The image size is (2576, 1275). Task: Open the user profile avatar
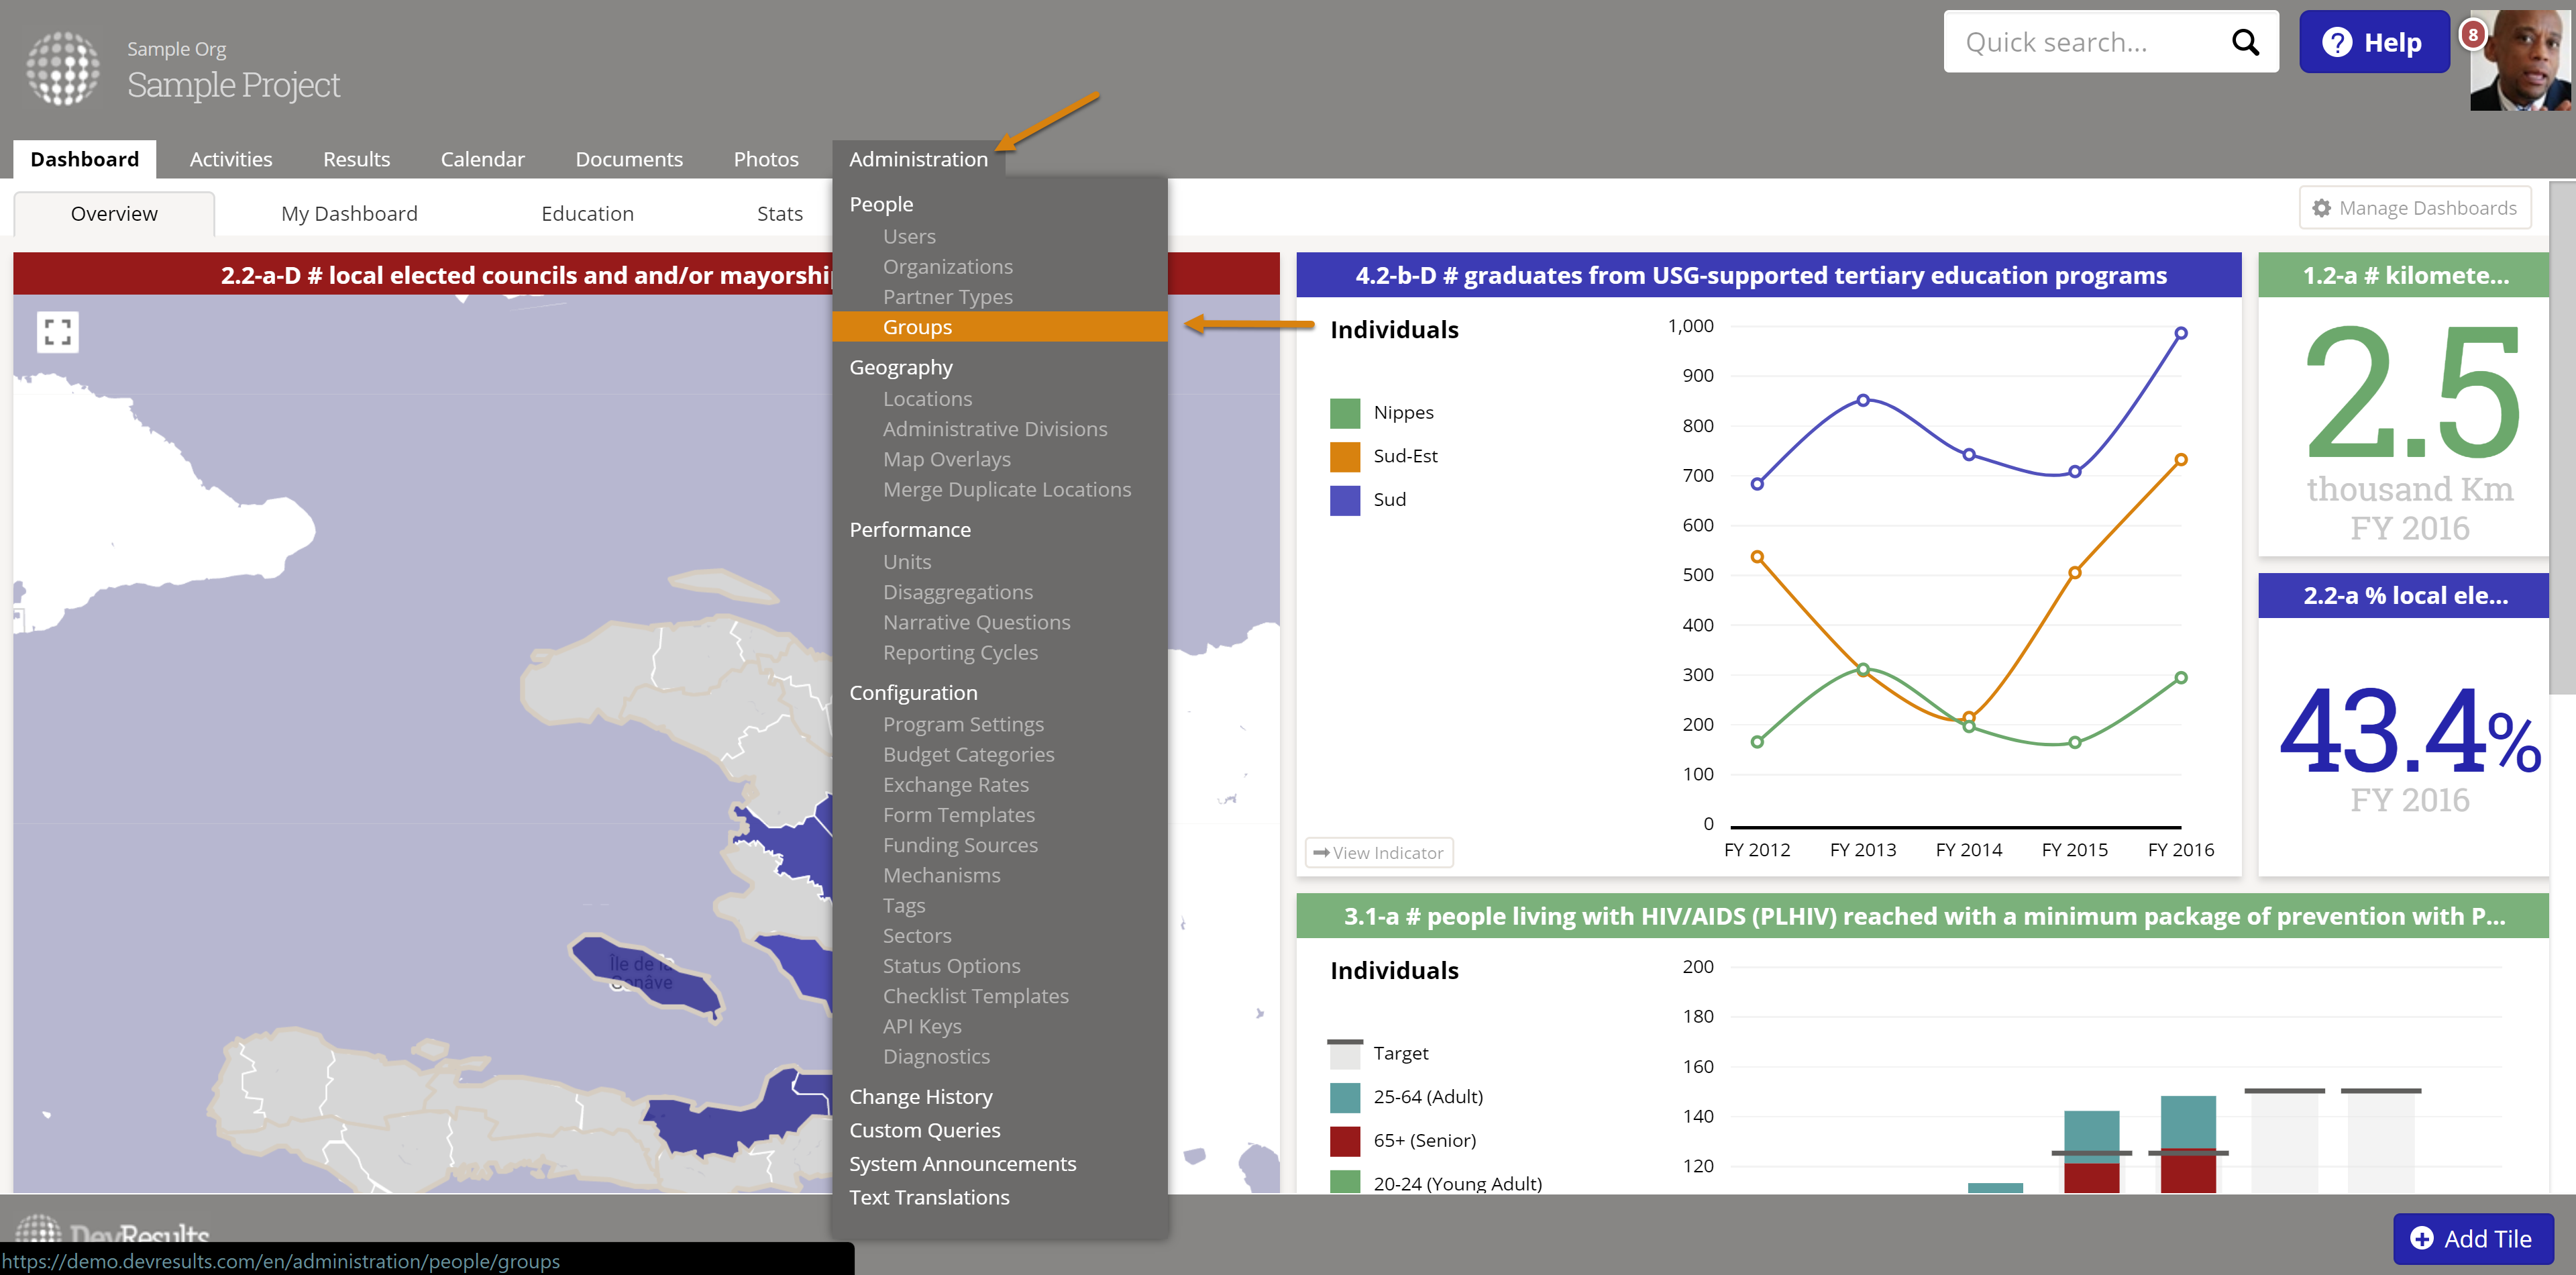[2521, 62]
